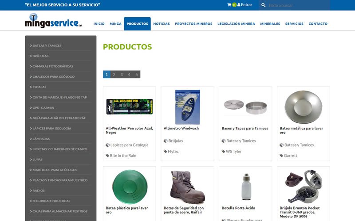Expand the Martillos para Geólogos category
The width and height of the screenshot is (355, 221).
[55, 170]
